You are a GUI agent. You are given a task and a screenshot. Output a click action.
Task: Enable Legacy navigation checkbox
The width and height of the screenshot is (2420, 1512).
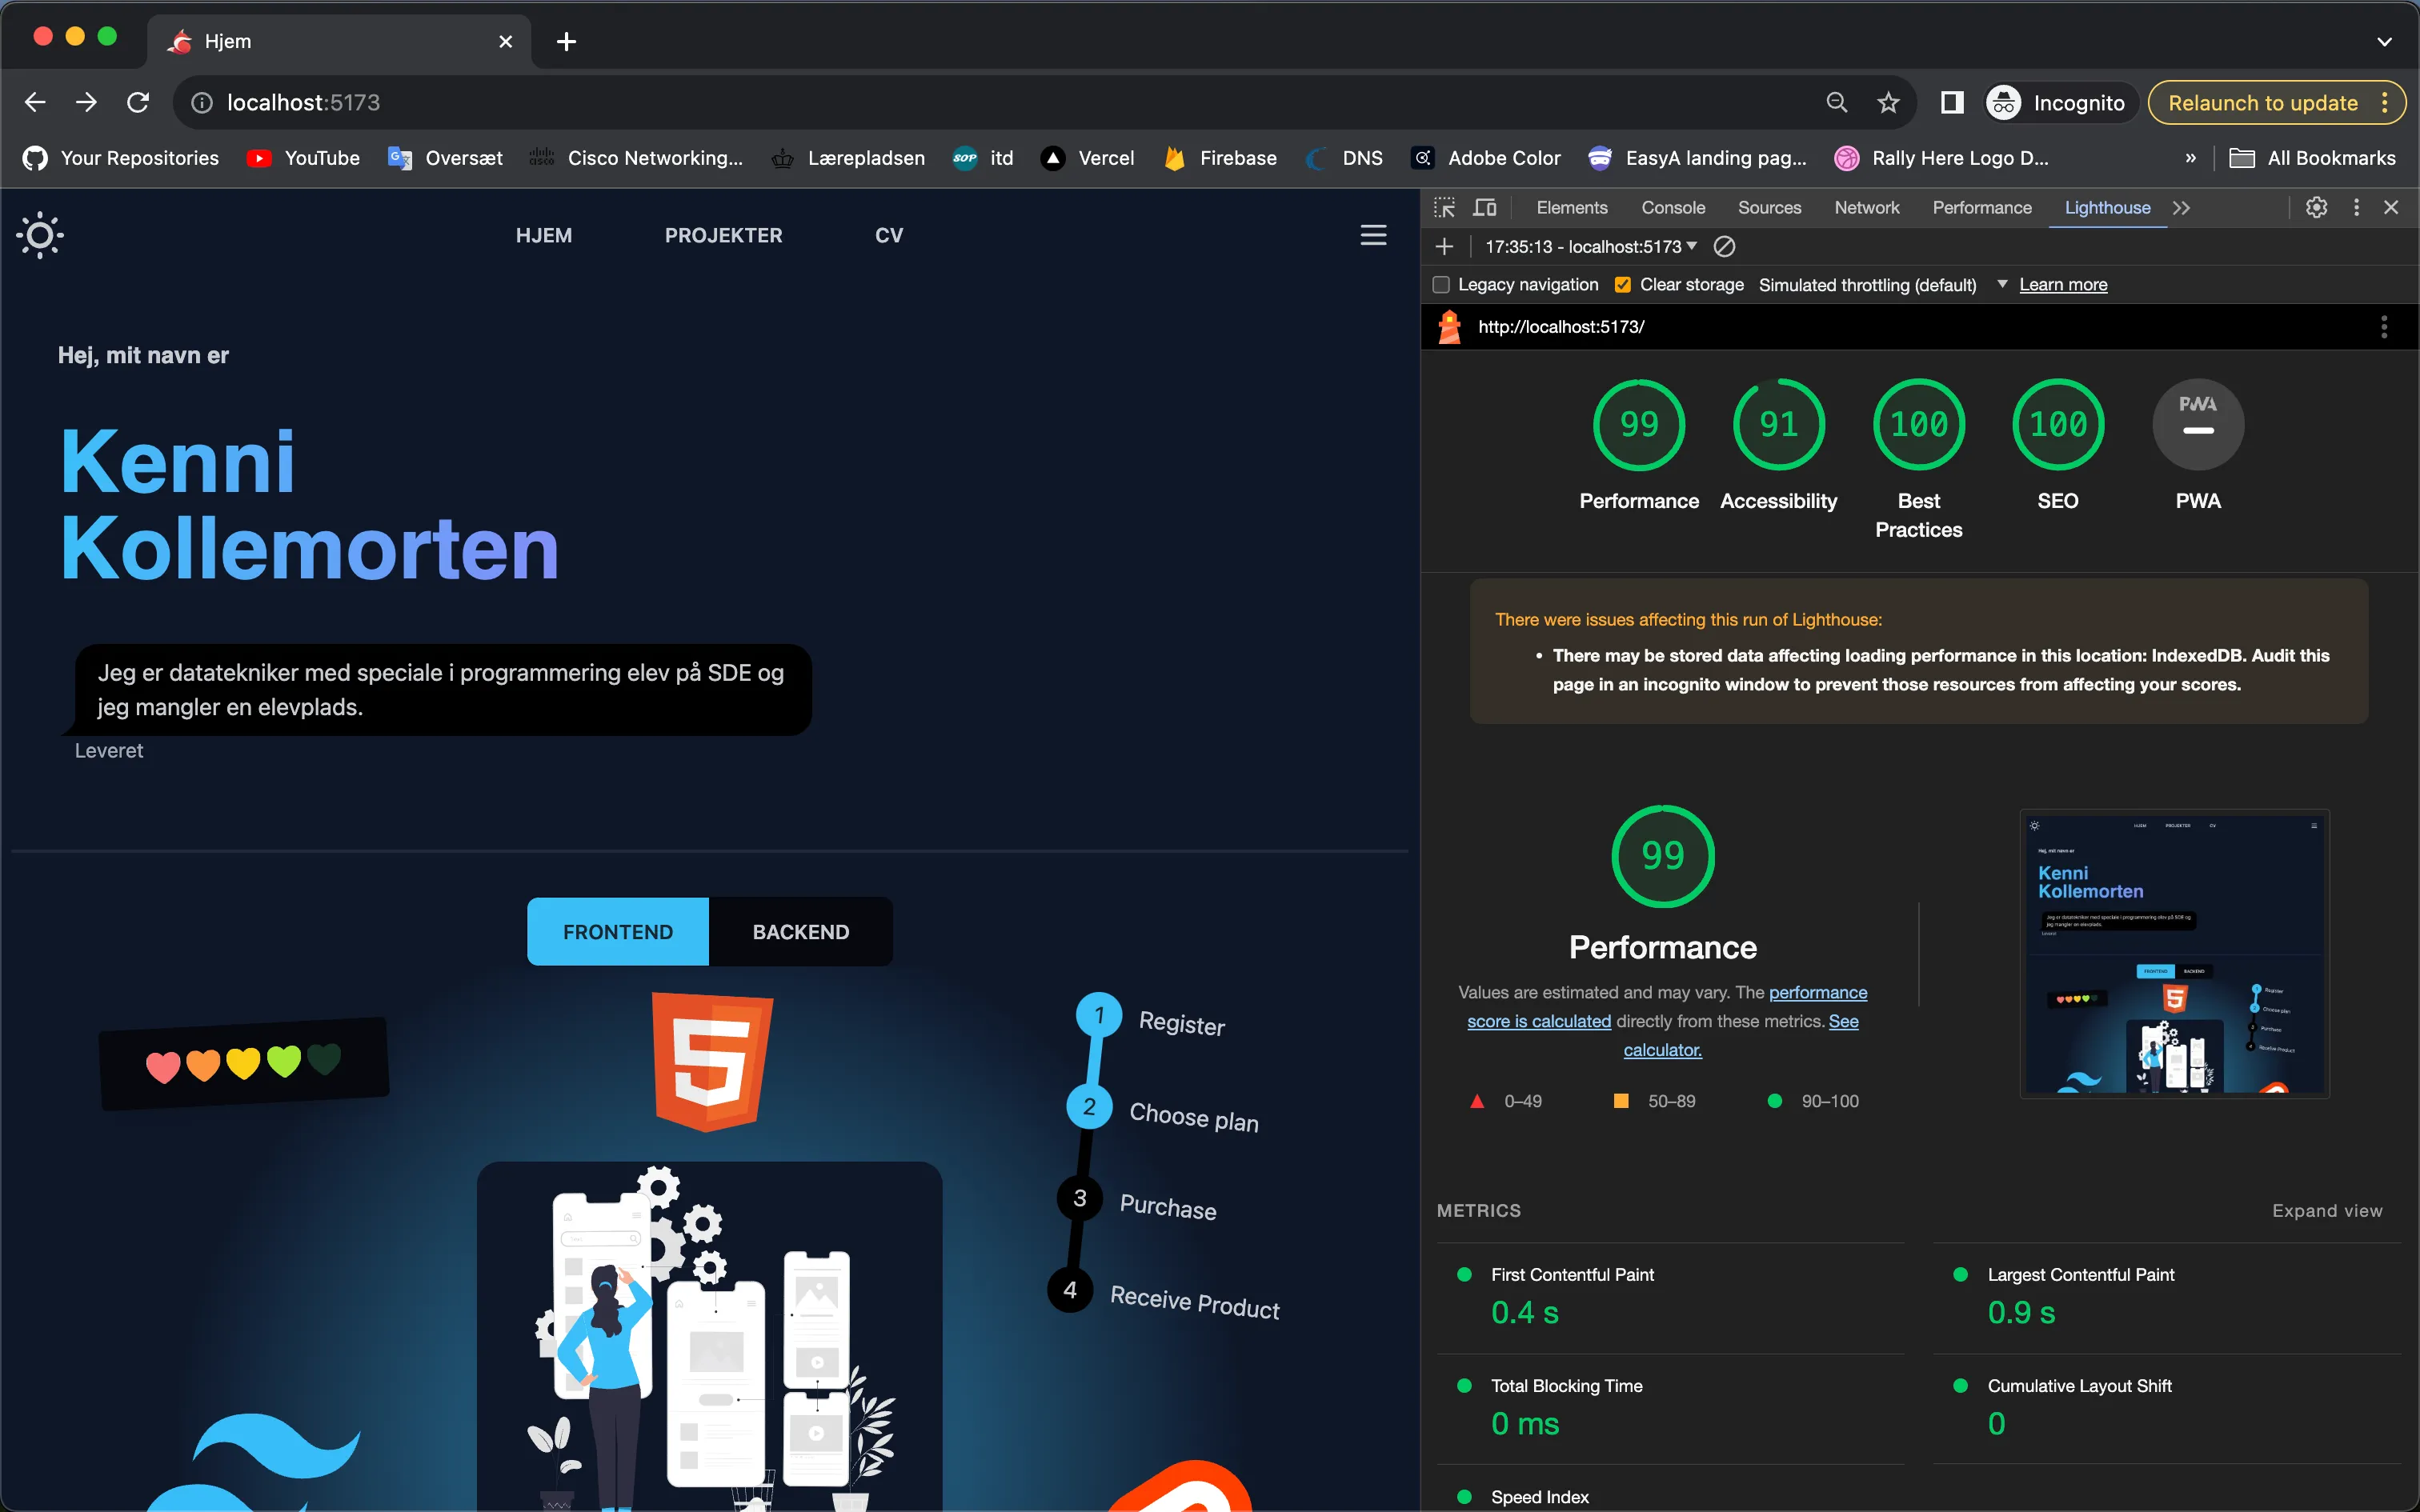(x=1441, y=285)
